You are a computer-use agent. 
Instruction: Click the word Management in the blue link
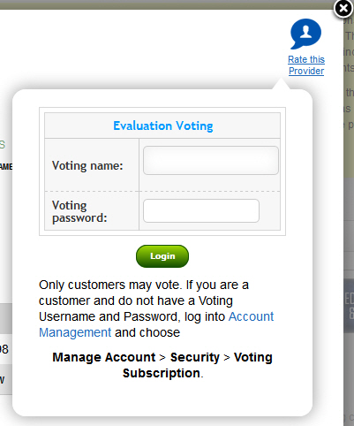75,332
